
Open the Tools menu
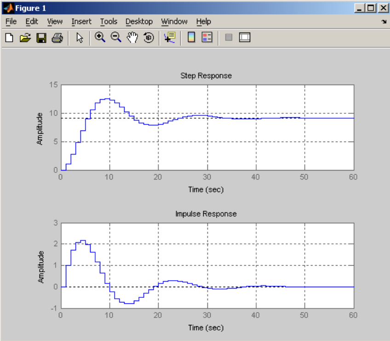(109, 22)
